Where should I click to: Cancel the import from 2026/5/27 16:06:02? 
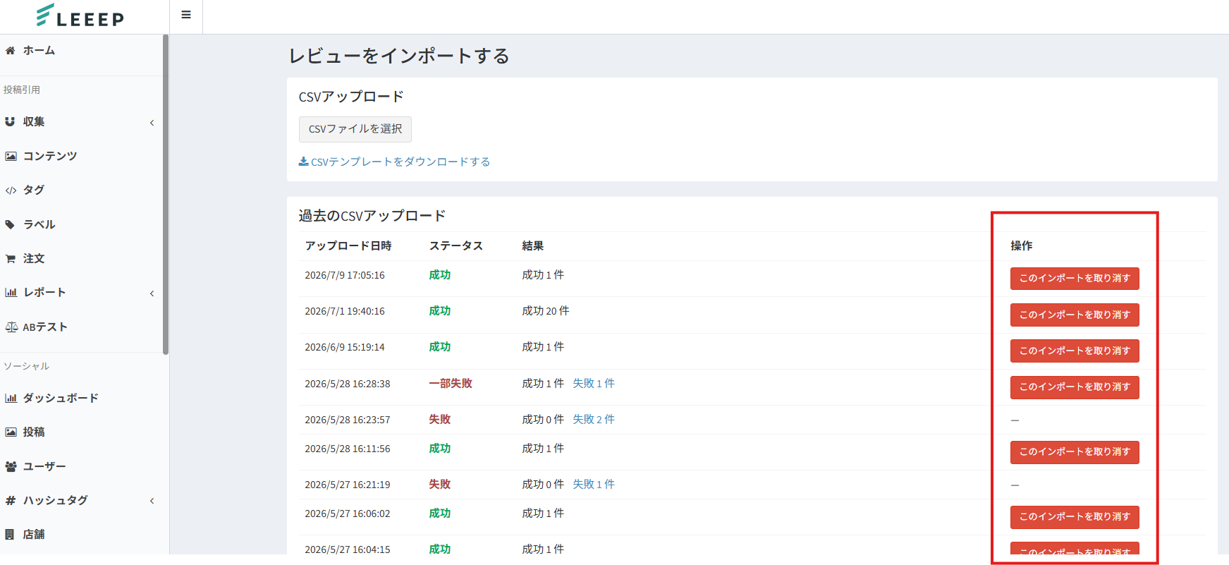click(x=1075, y=517)
